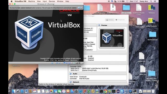This screenshot has height=94, width=167.
Task: Open Notification Center from menu bar
Action: coord(155,1)
